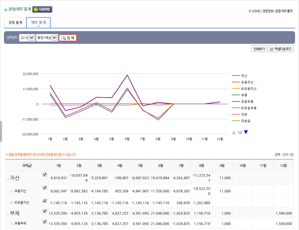Image resolution: width=299 pixels, height=230 pixels.
Task: Click the 자산 6월 value 10,410,884
Action: click(x=160, y=178)
